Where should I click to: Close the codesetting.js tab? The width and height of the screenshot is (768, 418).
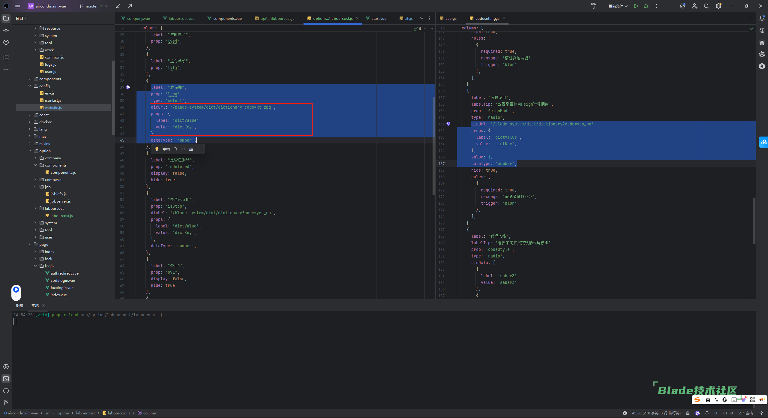tap(504, 18)
